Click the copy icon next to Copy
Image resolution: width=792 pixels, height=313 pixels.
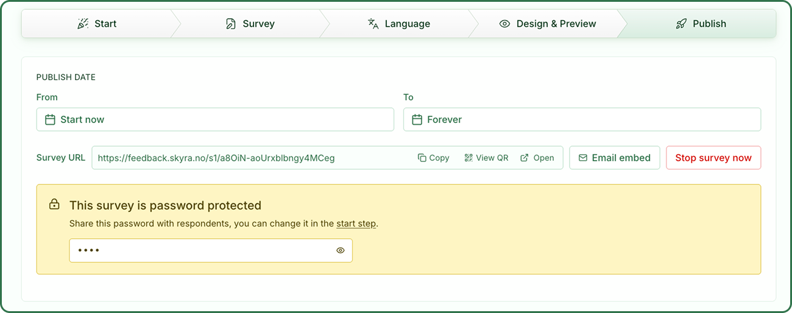pos(422,158)
